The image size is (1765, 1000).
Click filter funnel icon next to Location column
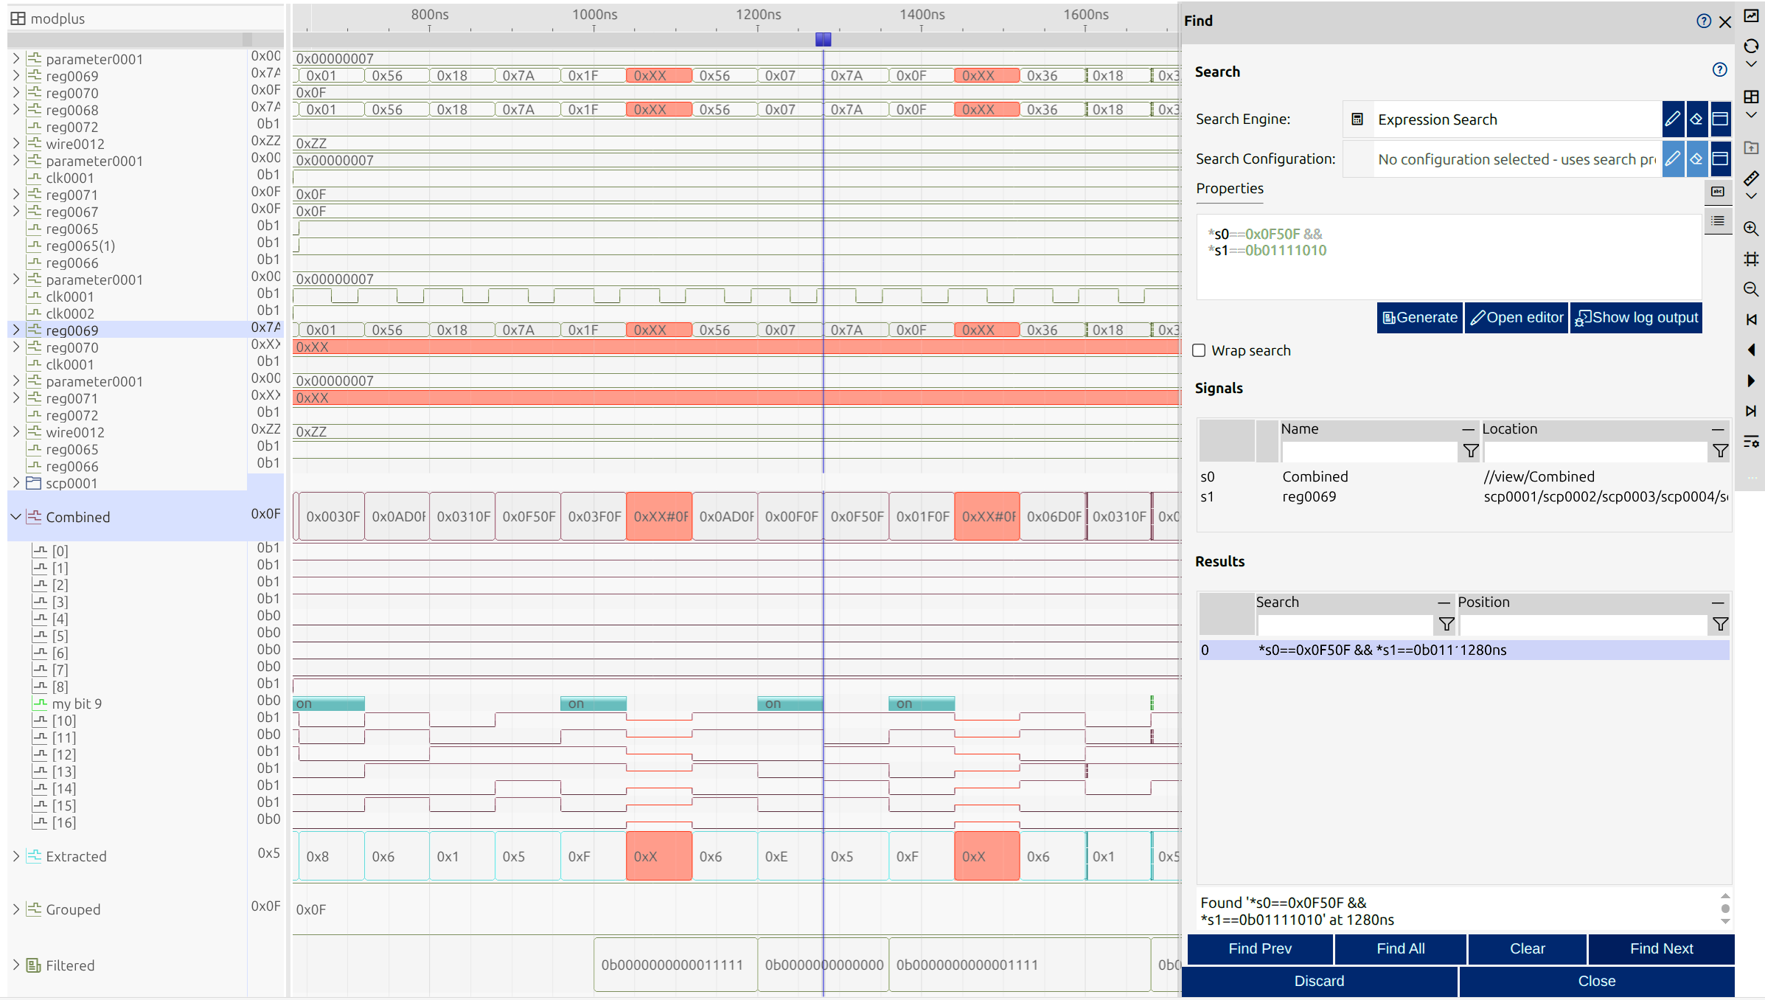(1719, 451)
